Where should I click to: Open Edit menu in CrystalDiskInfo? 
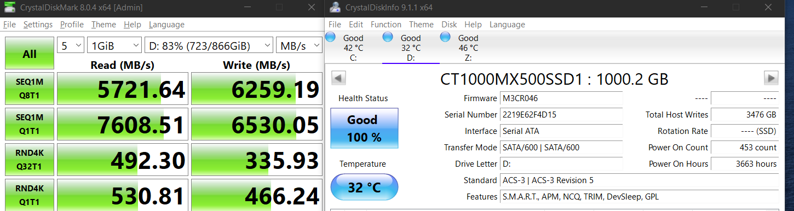point(356,25)
